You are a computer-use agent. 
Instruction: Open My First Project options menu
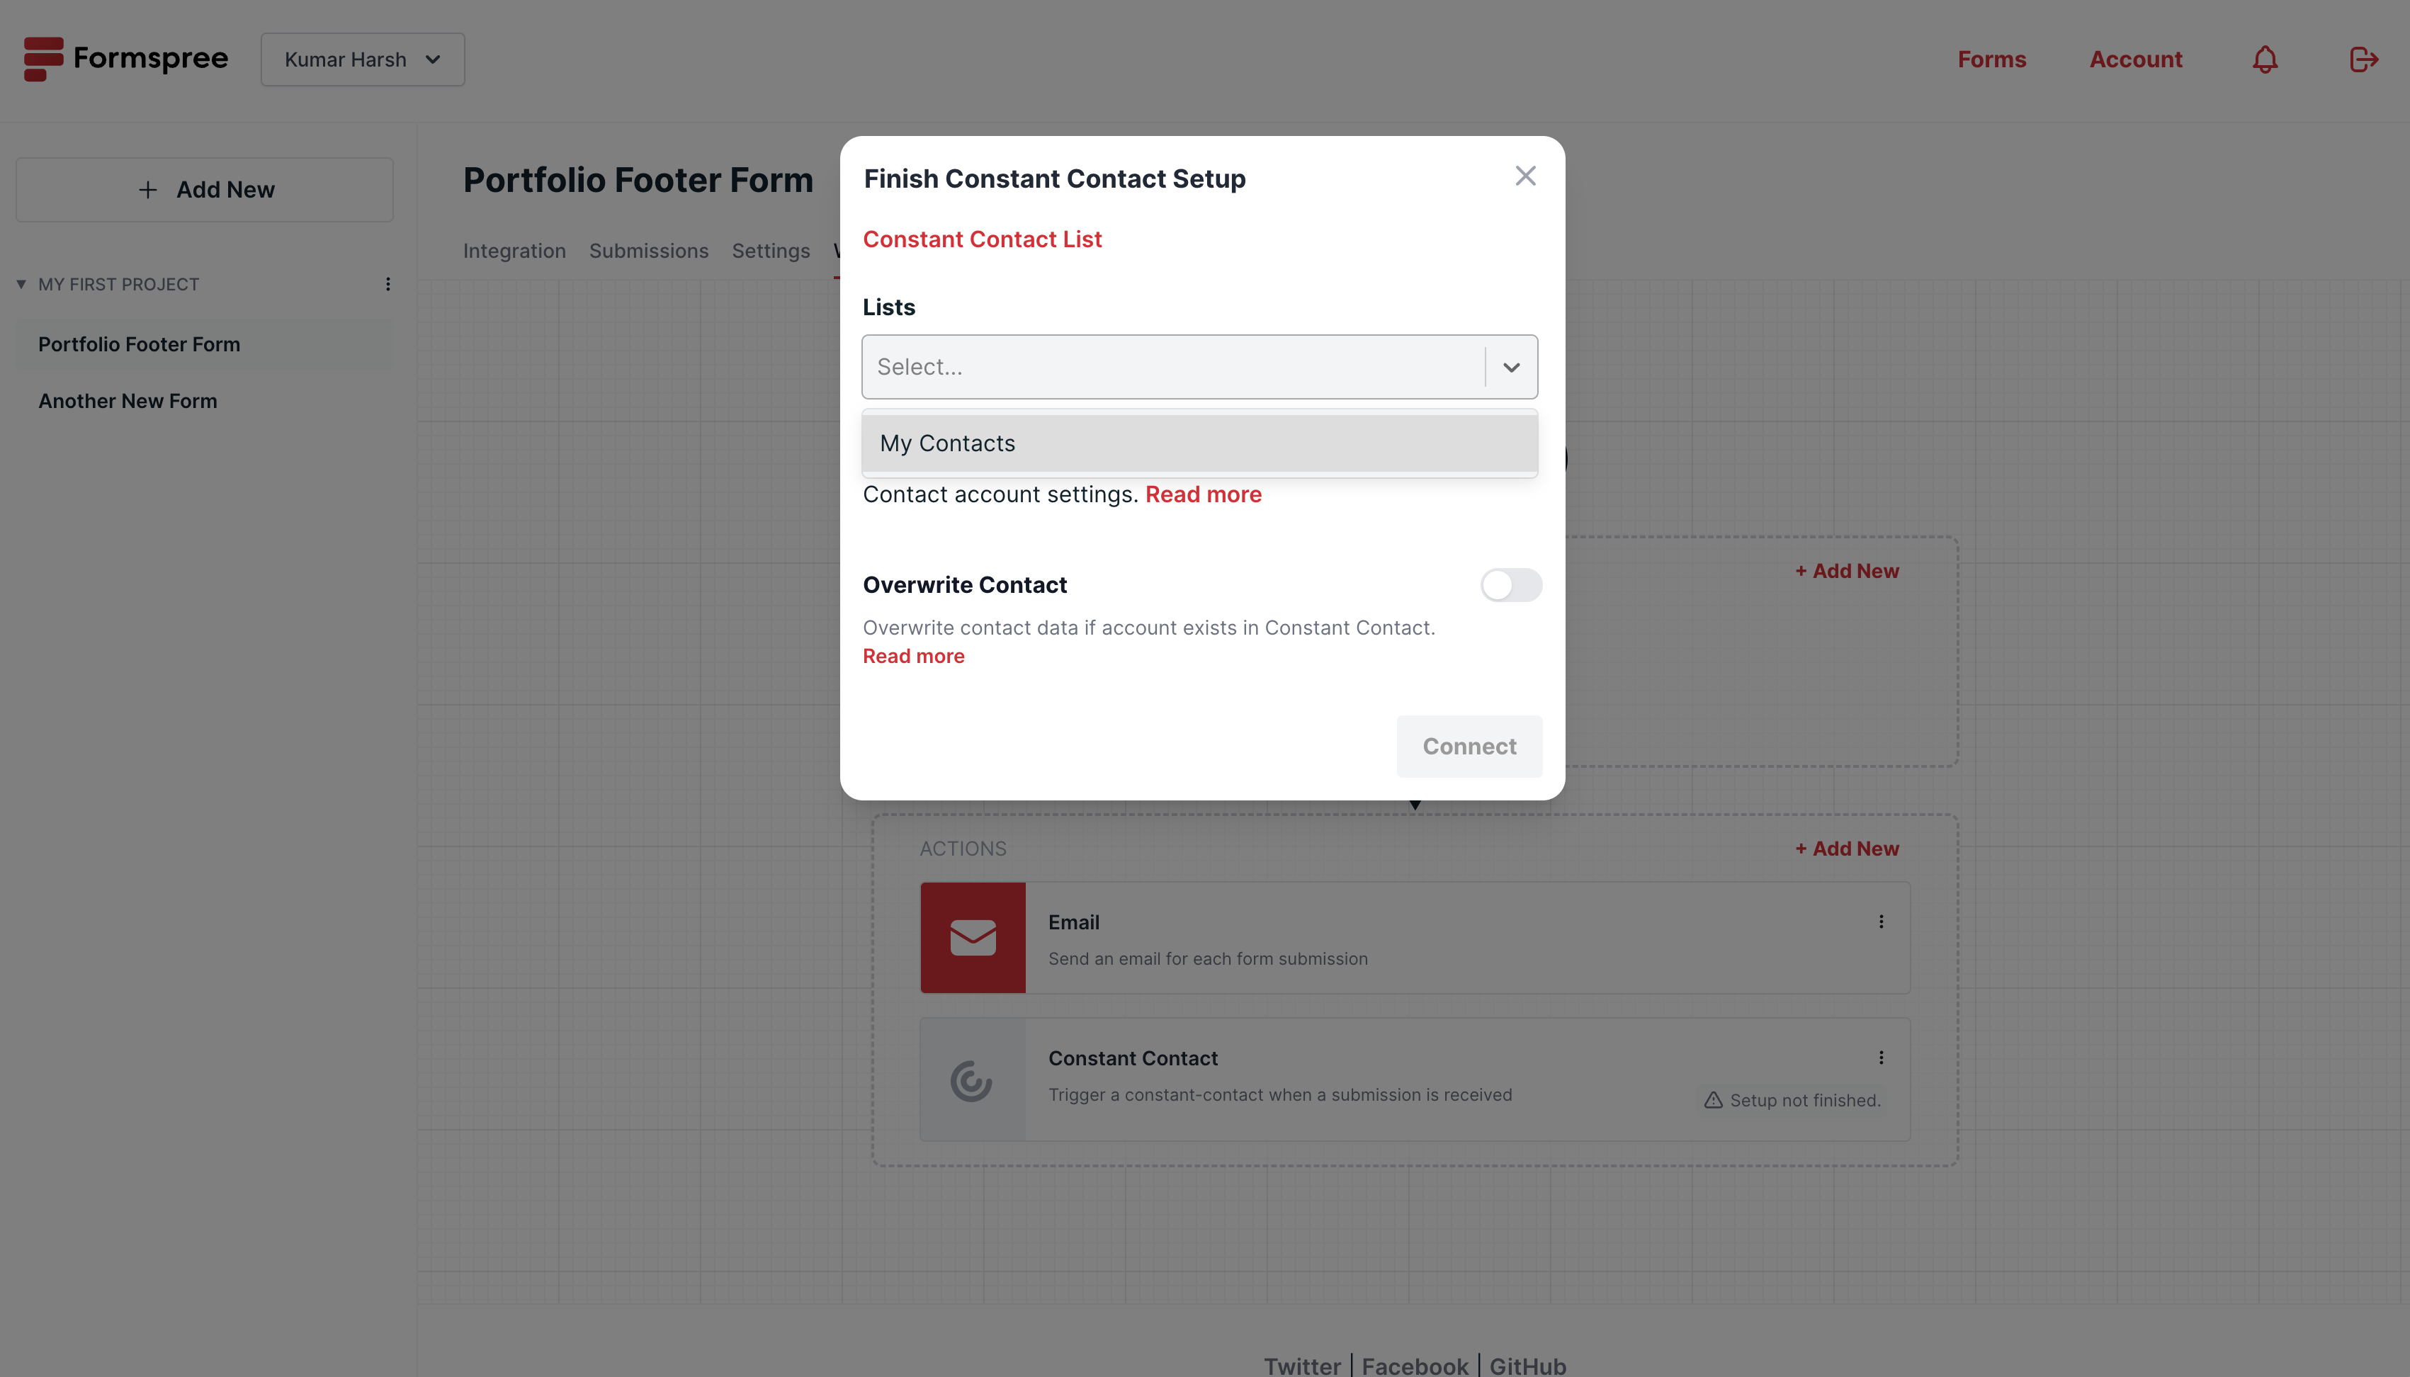click(x=387, y=284)
